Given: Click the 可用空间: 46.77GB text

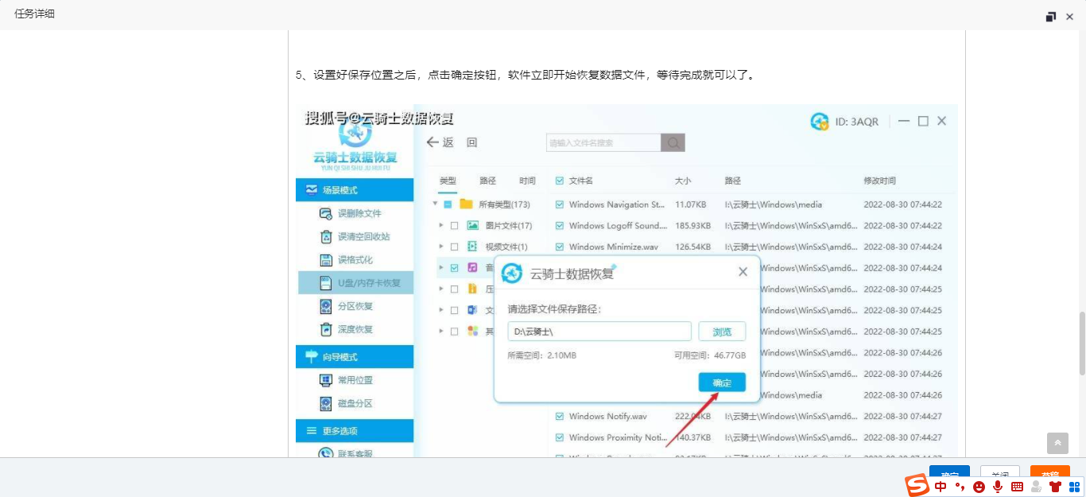Looking at the screenshot, I should tap(710, 355).
